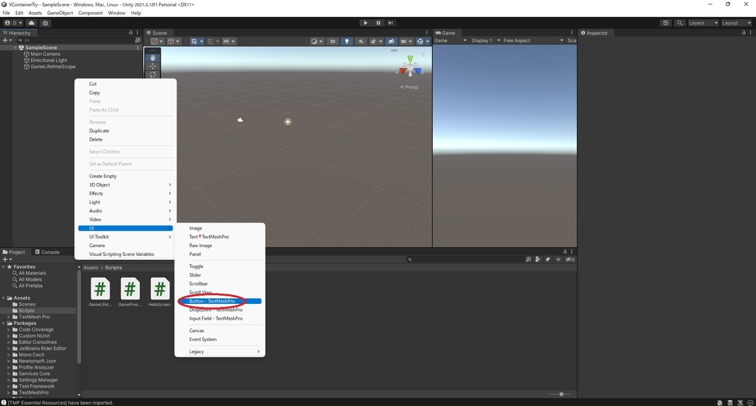Screen dimensions: 756x406
Task: Collapse the SampleScene in the Hierarchy
Action: (x=15, y=47)
